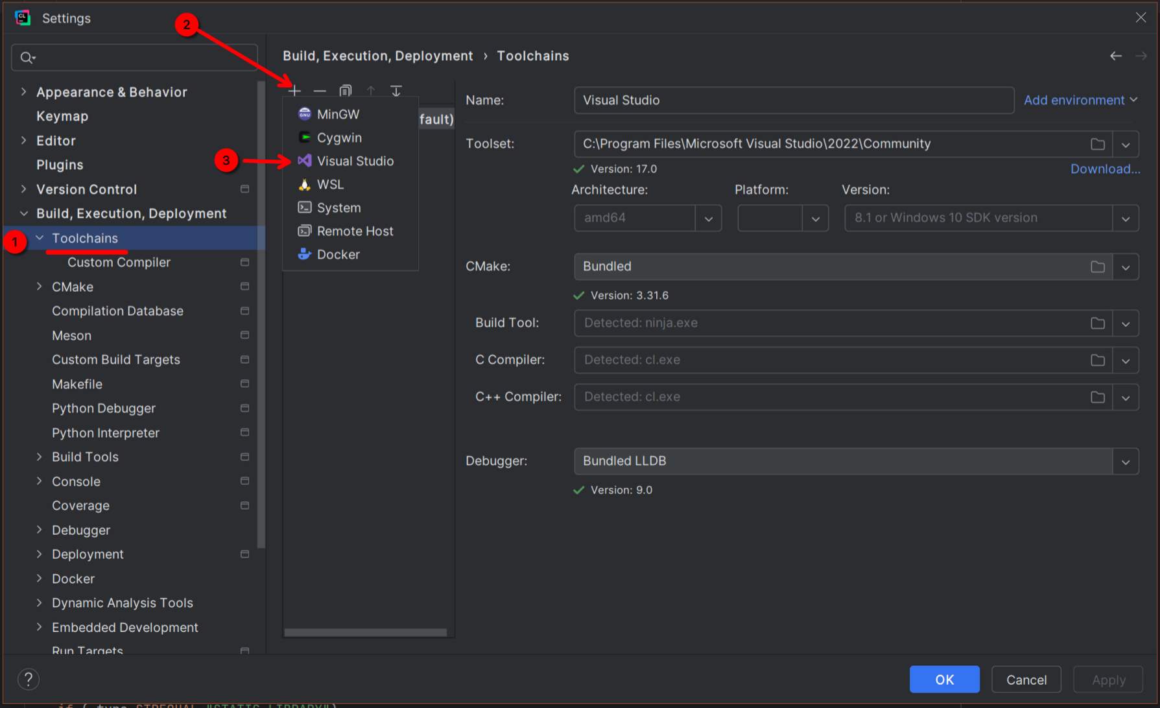Click the move toolchain down icon

pyautogui.click(x=396, y=91)
